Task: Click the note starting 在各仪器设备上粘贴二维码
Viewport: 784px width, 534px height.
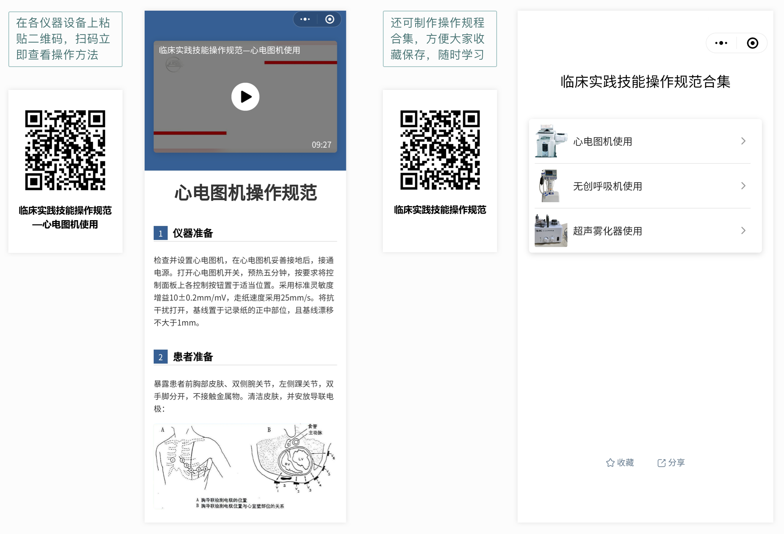Action: tap(65, 39)
